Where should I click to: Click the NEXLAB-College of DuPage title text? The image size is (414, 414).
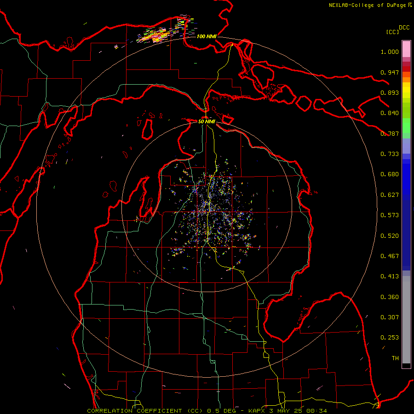(x=367, y=5)
